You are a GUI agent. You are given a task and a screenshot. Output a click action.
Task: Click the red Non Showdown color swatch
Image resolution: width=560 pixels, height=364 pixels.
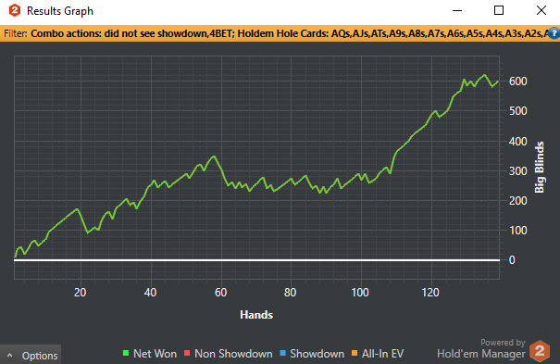187,353
